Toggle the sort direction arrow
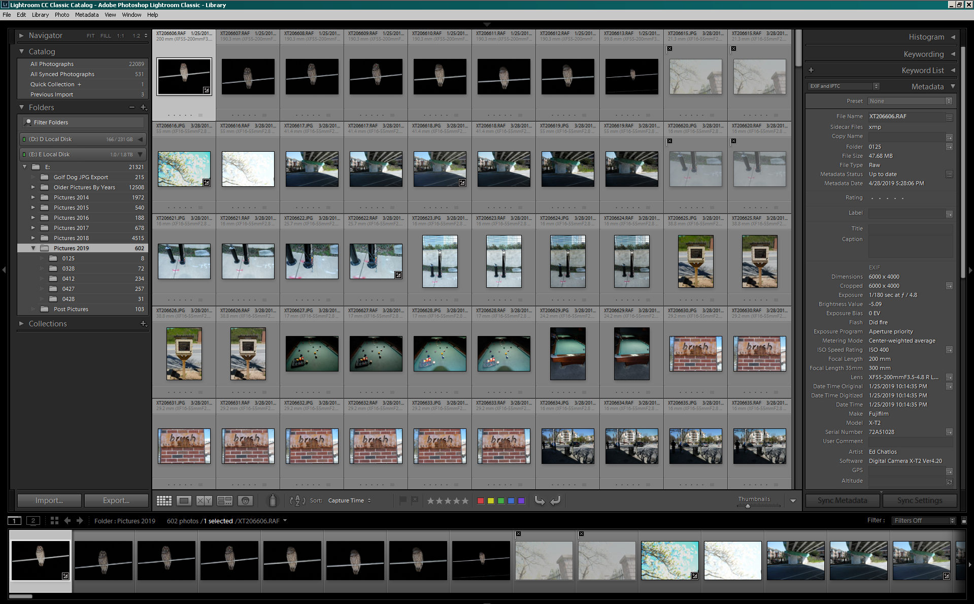974x604 pixels. [296, 500]
